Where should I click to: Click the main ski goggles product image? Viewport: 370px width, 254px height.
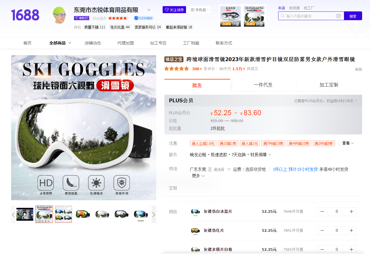pos(84,128)
